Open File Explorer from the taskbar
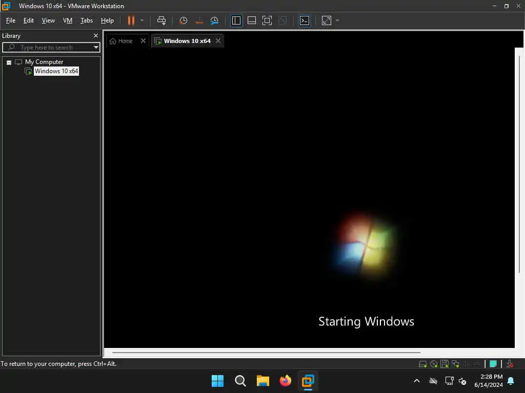Viewport: 525px width, 393px height. (263, 381)
